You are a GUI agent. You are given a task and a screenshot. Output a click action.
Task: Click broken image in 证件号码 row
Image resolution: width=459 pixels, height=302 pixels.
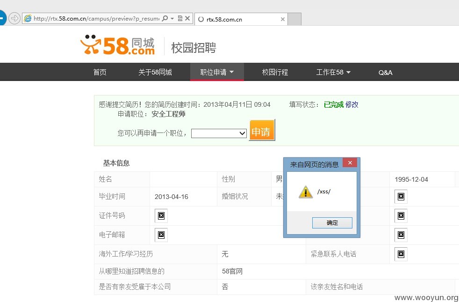pyautogui.click(x=161, y=216)
